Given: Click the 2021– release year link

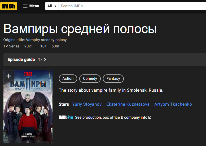Looking at the screenshot, I should (x=30, y=46).
